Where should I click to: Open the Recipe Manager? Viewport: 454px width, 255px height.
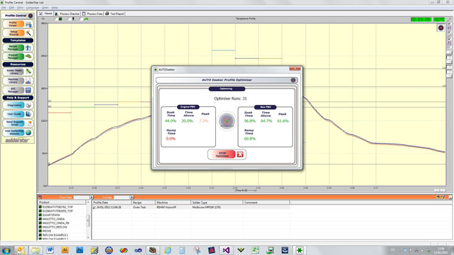[18, 48]
